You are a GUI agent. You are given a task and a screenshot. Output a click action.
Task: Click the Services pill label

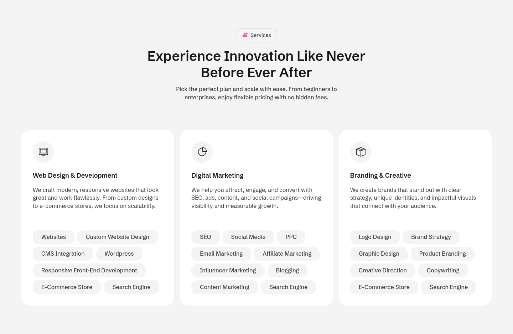tap(260, 35)
